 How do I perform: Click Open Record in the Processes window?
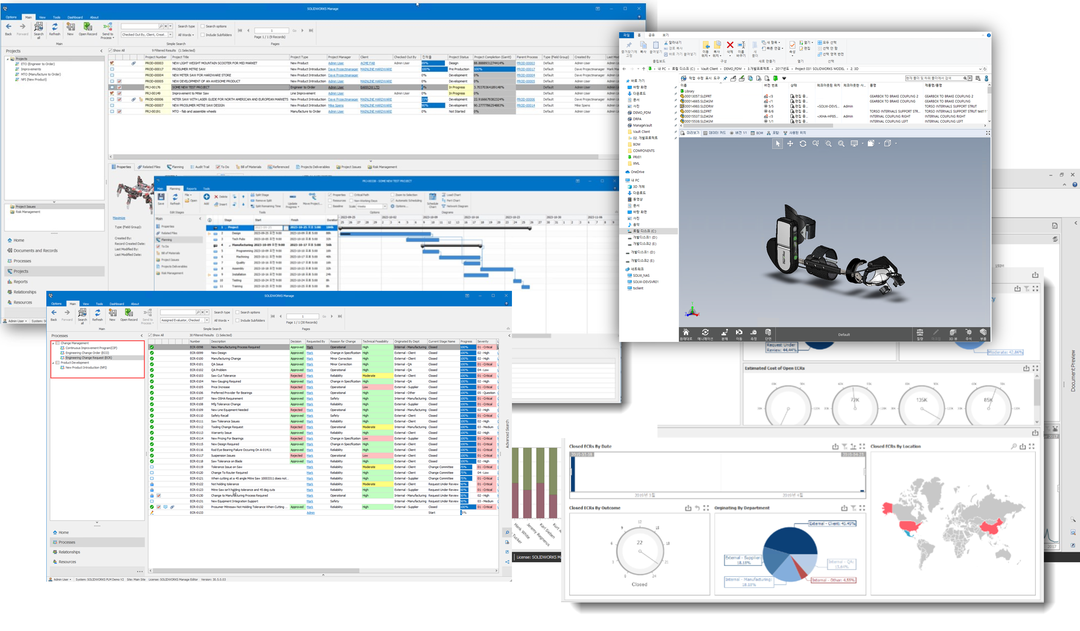click(129, 315)
